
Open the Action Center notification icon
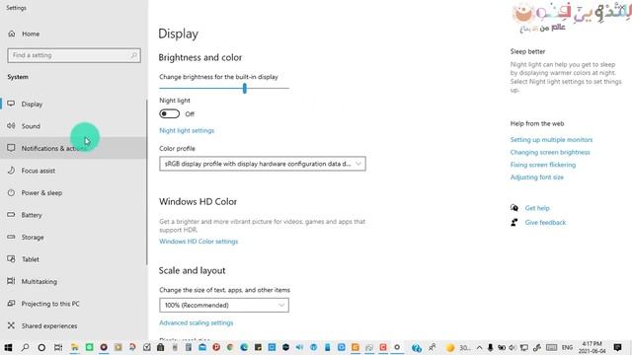tap(617, 347)
